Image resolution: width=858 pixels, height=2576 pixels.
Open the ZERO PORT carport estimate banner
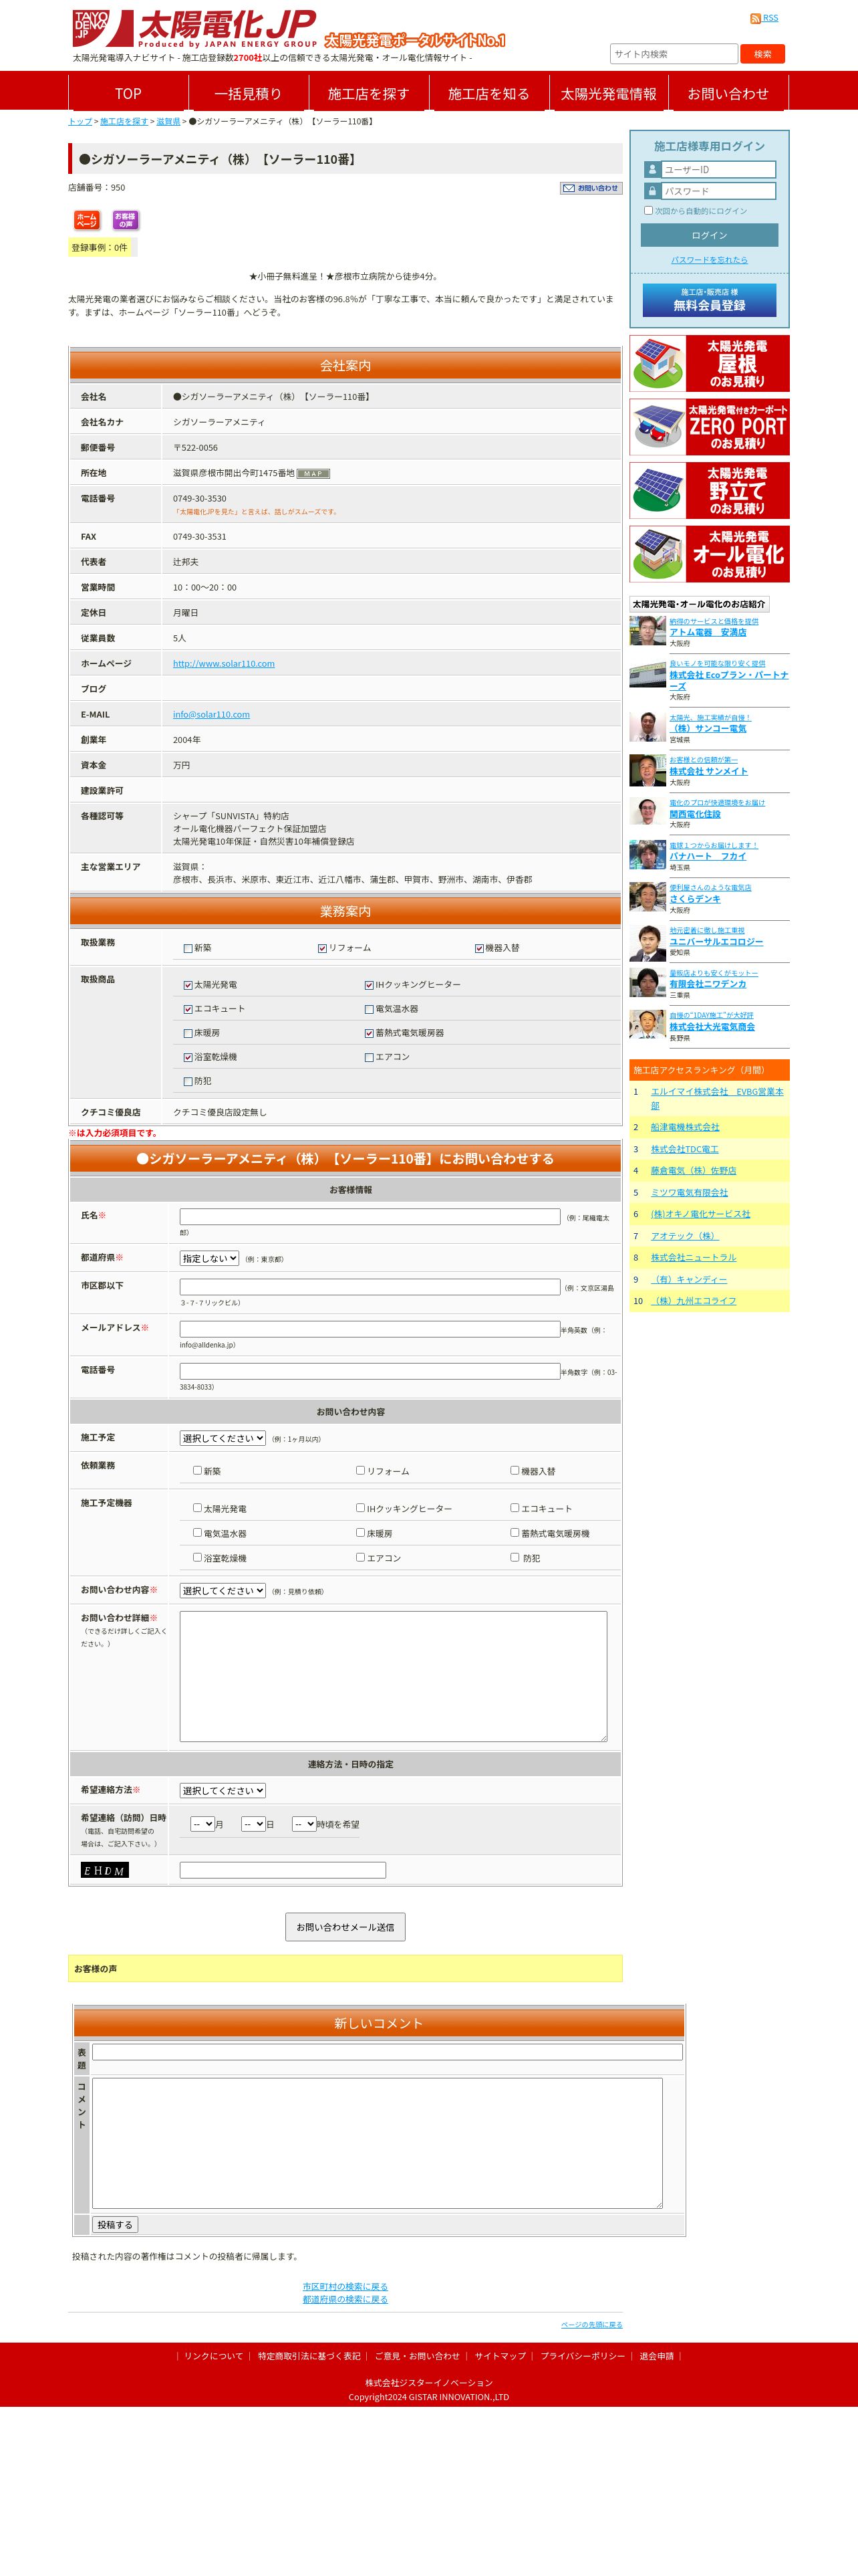(709, 427)
